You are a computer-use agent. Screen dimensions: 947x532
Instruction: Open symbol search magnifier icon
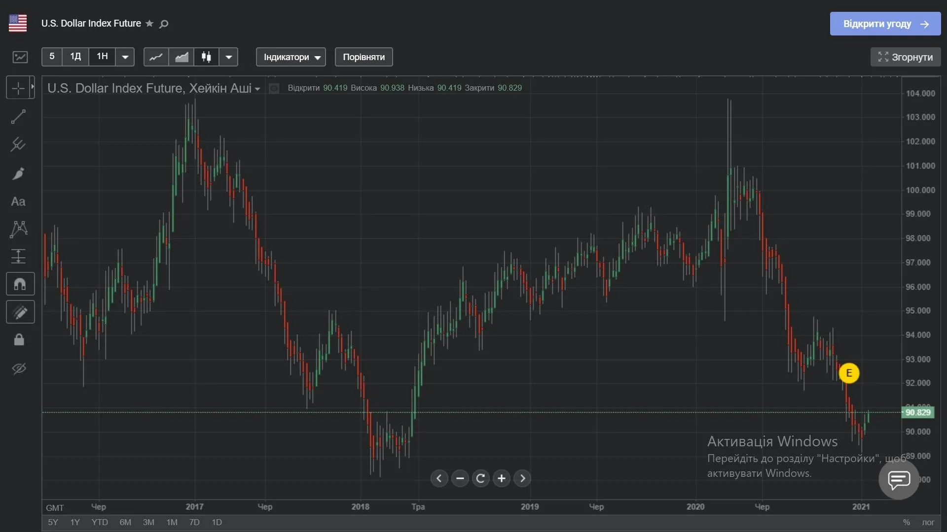click(x=164, y=24)
